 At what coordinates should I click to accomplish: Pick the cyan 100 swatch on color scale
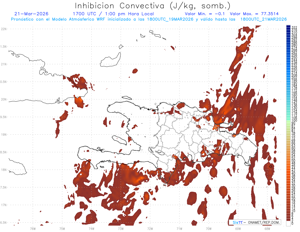coord(288,121)
